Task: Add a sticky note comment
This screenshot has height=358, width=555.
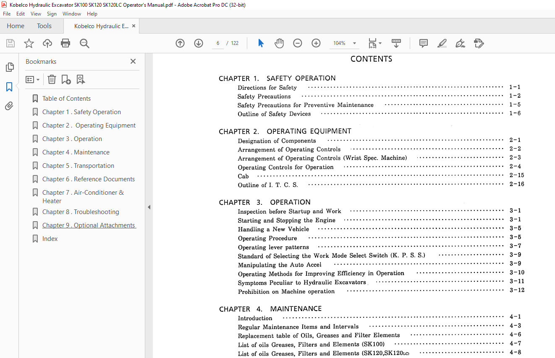Action: [x=424, y=43]
